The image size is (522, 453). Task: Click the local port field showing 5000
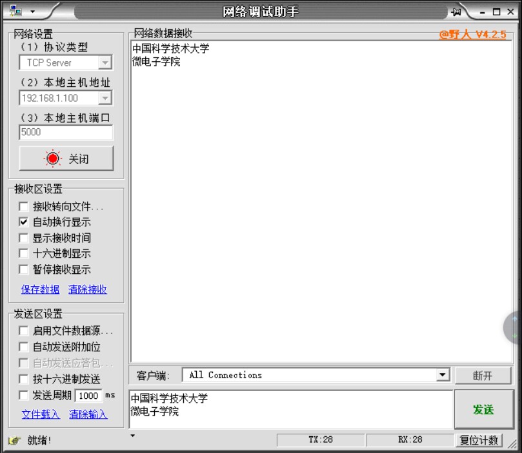[x=66, y=132]
